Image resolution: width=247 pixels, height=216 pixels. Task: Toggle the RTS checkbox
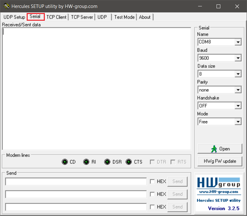[173, 162]
